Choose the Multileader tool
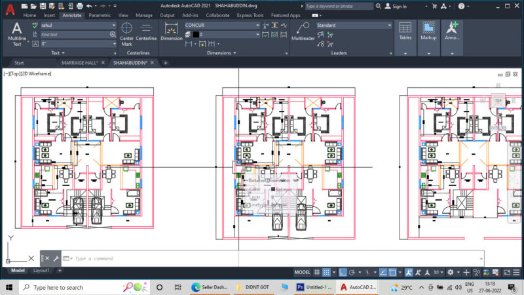Screen dimensions: 524x295 click(303, 32)
